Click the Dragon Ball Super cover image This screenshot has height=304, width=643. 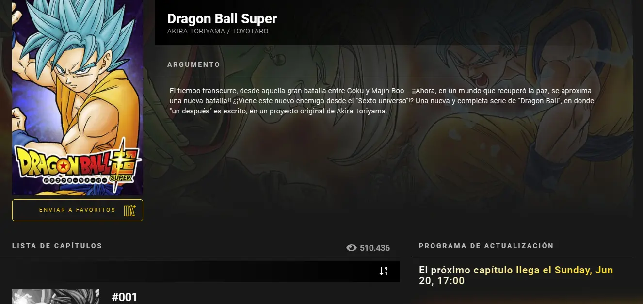coord(78,97)
